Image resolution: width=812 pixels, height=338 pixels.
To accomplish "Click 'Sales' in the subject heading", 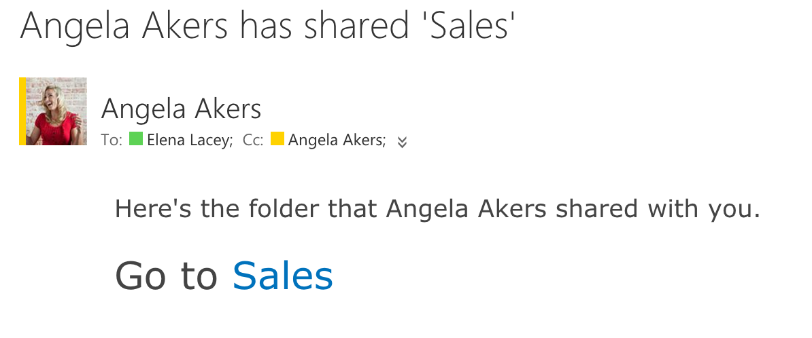I will pos(471,26).
